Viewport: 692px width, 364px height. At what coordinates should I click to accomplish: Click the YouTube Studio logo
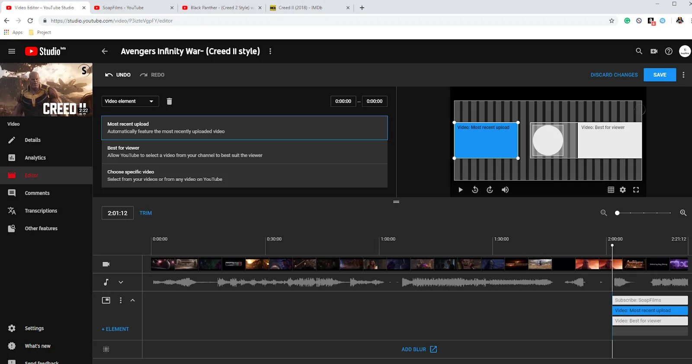tap(45, 51)
